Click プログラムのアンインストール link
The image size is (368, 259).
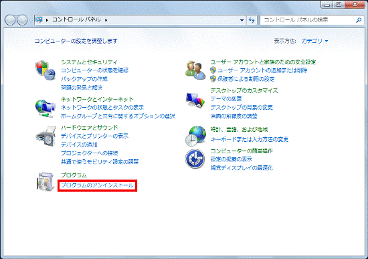pos(98,185)
